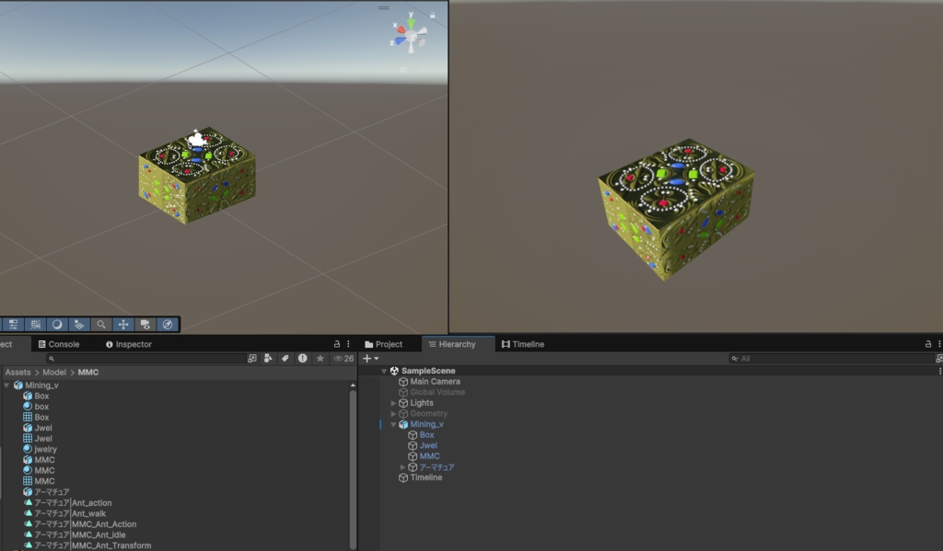Screen dimensions: 943x551
Task: Switch to the Console tab
Action: coord(59,344)
